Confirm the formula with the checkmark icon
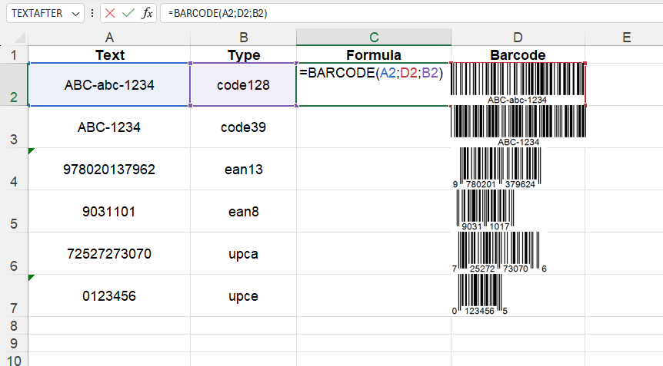The height and width of the screenshot is (366, 663). 128,13
